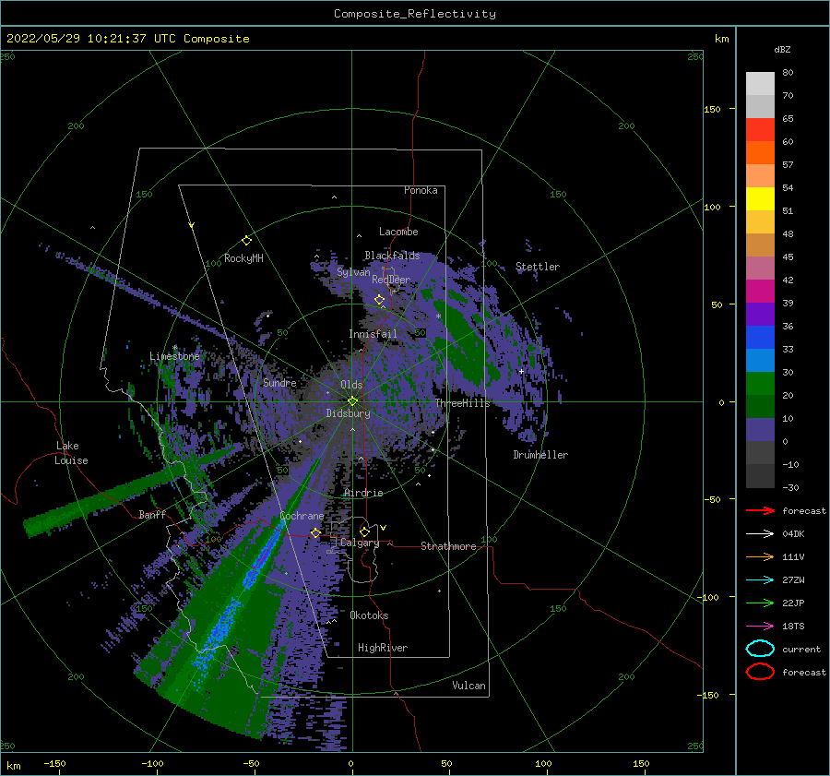Click the Olds label
Screen dimensions: 830x776
coord(351,385)
